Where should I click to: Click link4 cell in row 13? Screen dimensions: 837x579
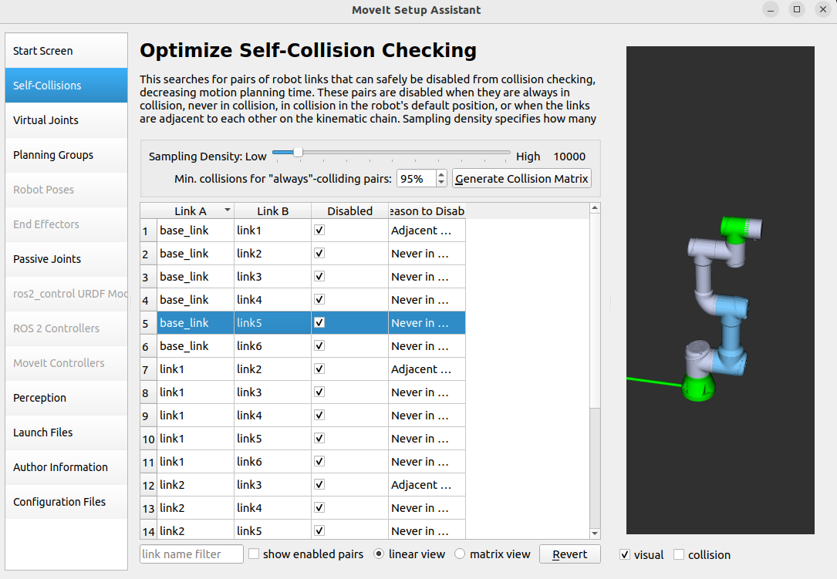[272, 507]
